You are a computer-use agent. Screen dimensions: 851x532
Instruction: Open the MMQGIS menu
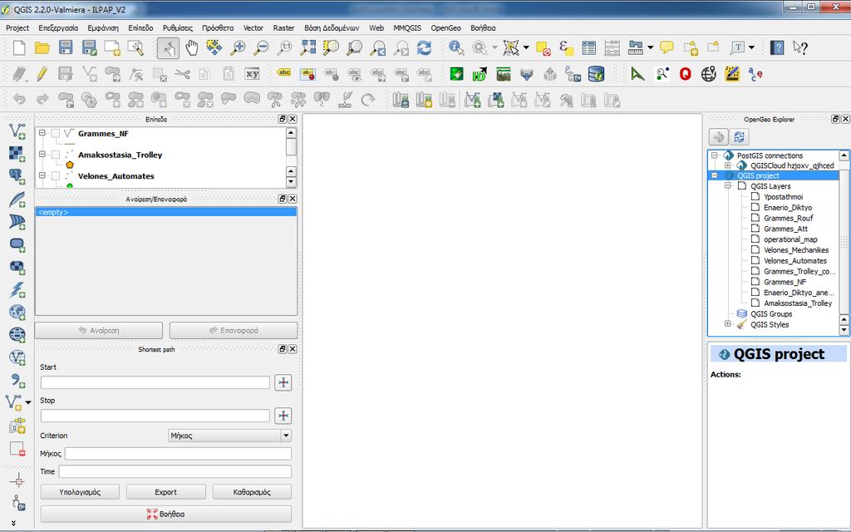click(407, 27)
